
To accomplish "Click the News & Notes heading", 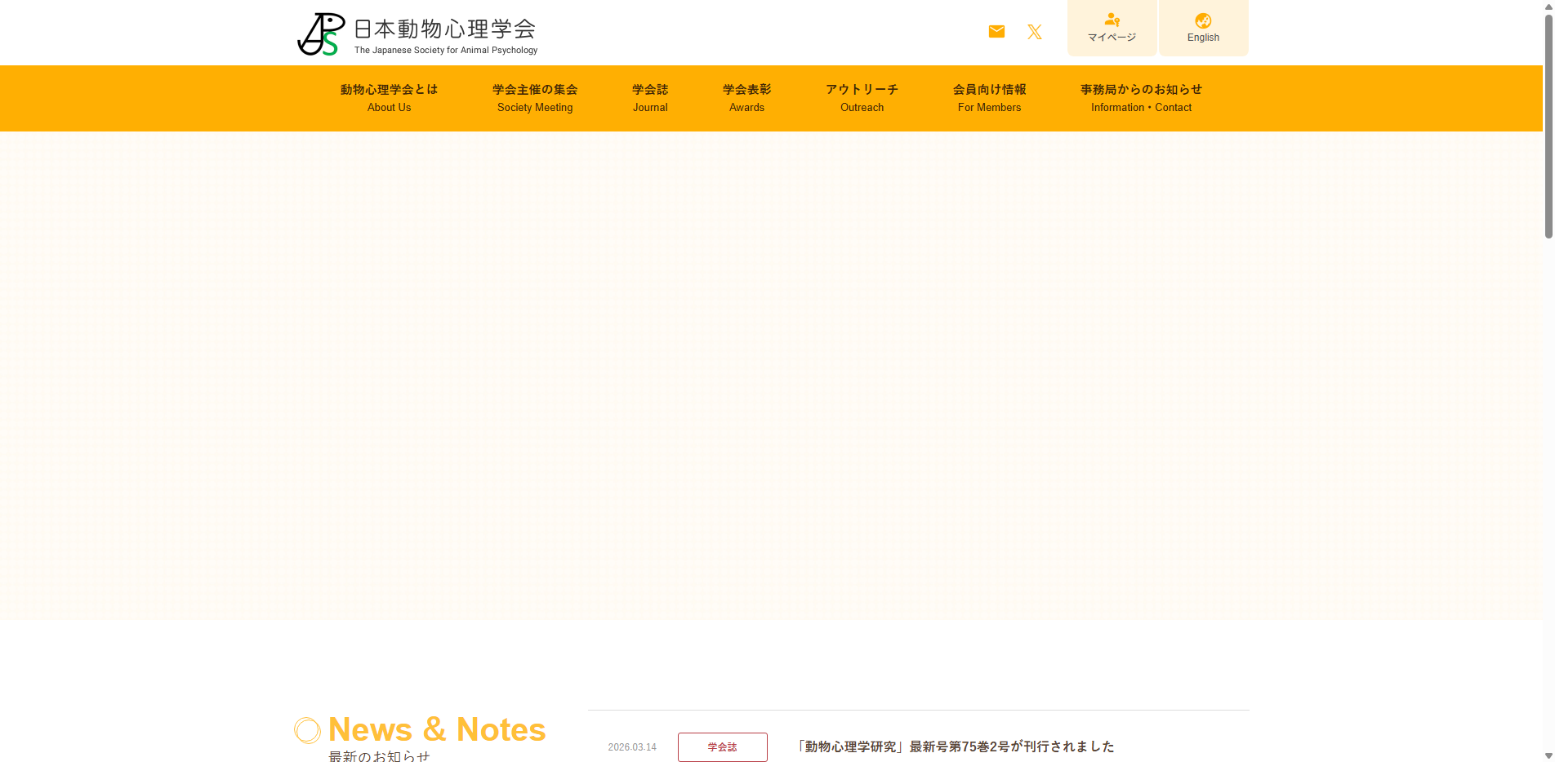I will pos(437,729).
